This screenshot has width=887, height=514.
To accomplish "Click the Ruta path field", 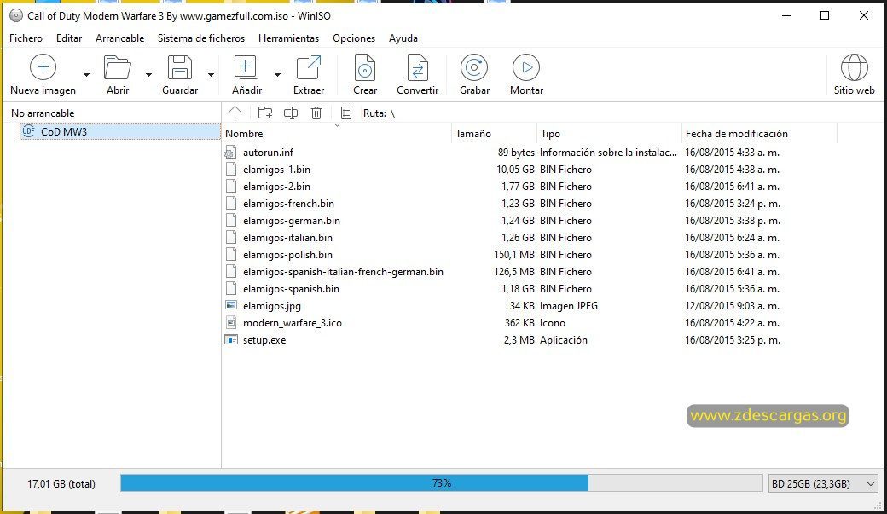I will (379, 113).
